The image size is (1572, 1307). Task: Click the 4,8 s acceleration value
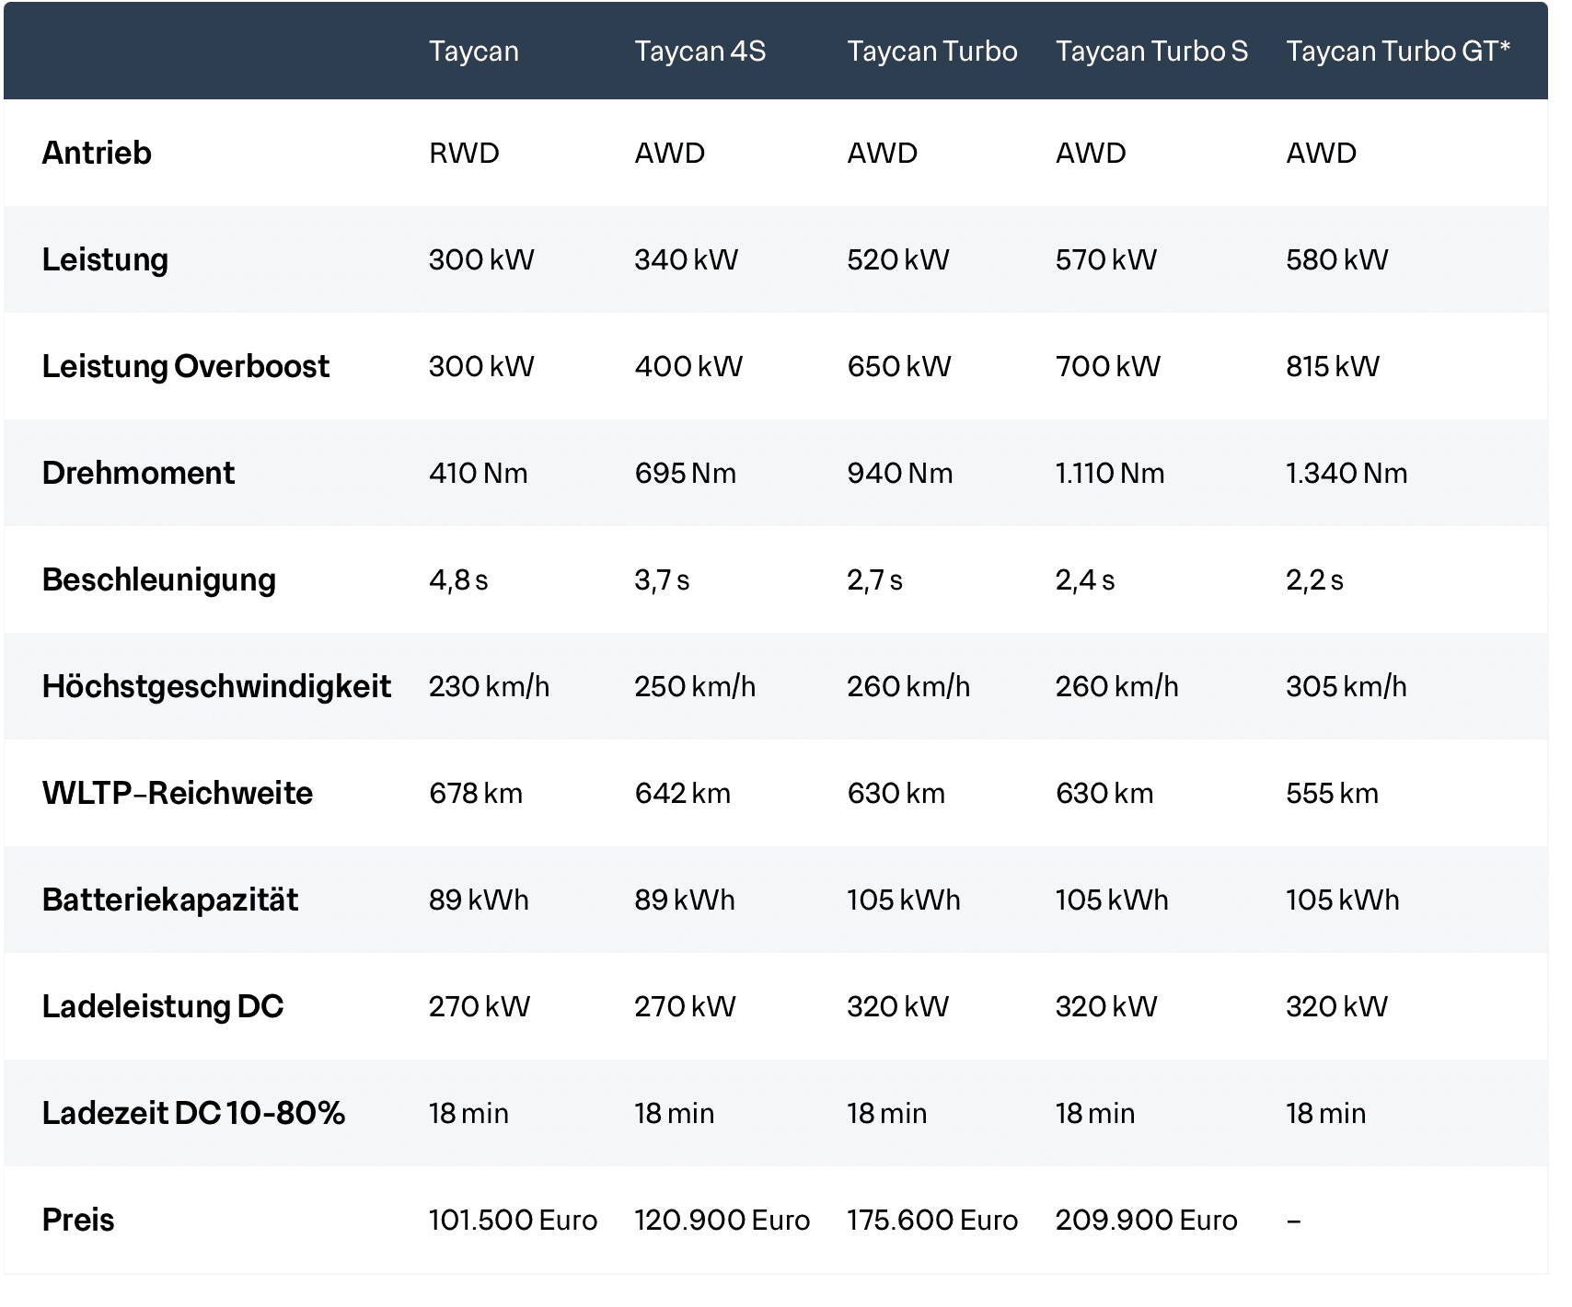[x=458, y=580]
